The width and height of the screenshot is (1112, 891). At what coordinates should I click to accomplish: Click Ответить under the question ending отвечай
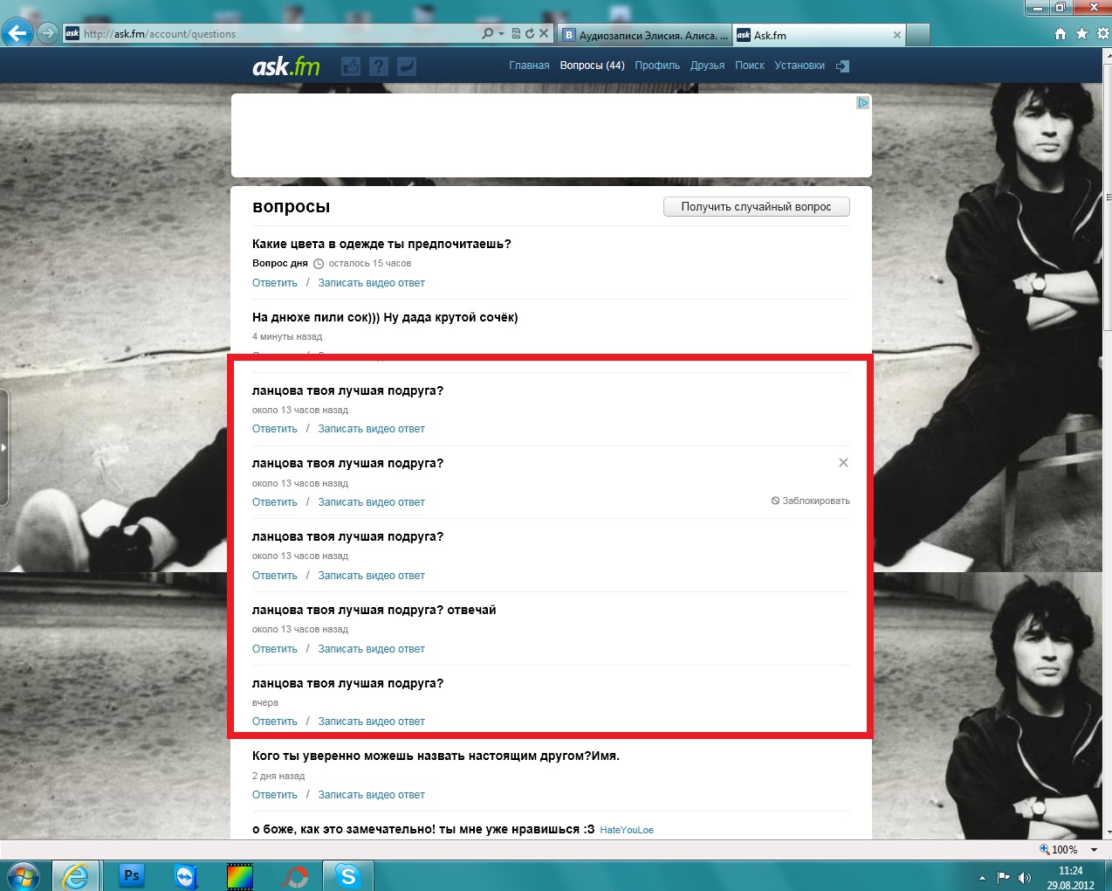[274, 649]
